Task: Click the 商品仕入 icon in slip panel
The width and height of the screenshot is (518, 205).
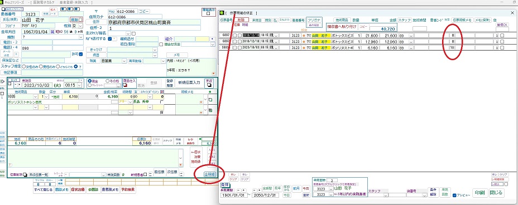Action: [125, 85]
